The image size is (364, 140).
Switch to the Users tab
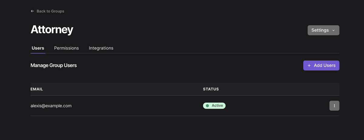click(38, 48)
